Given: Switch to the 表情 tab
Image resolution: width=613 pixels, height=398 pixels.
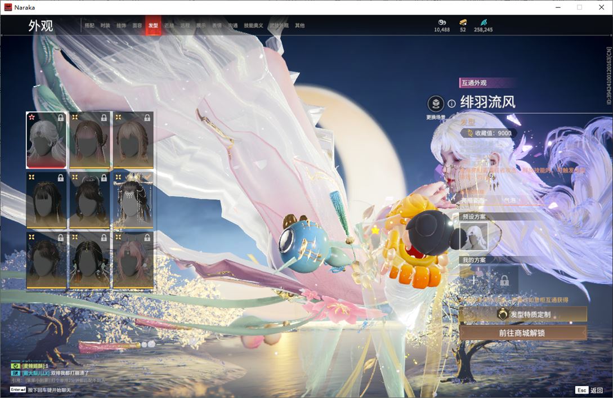Looking at the screenshot, I should [217, 25].
